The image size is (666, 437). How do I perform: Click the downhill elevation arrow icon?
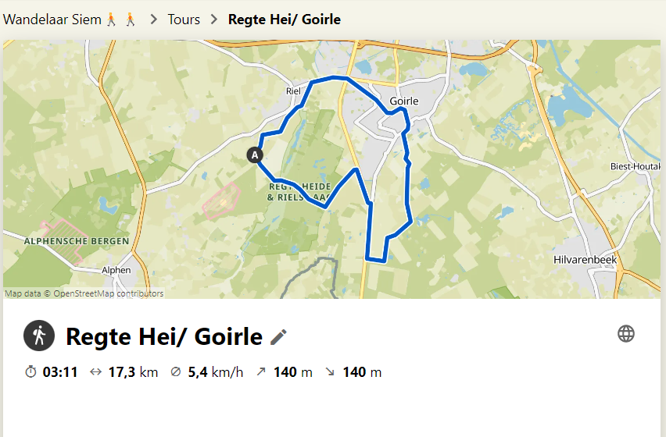[330, 372]
